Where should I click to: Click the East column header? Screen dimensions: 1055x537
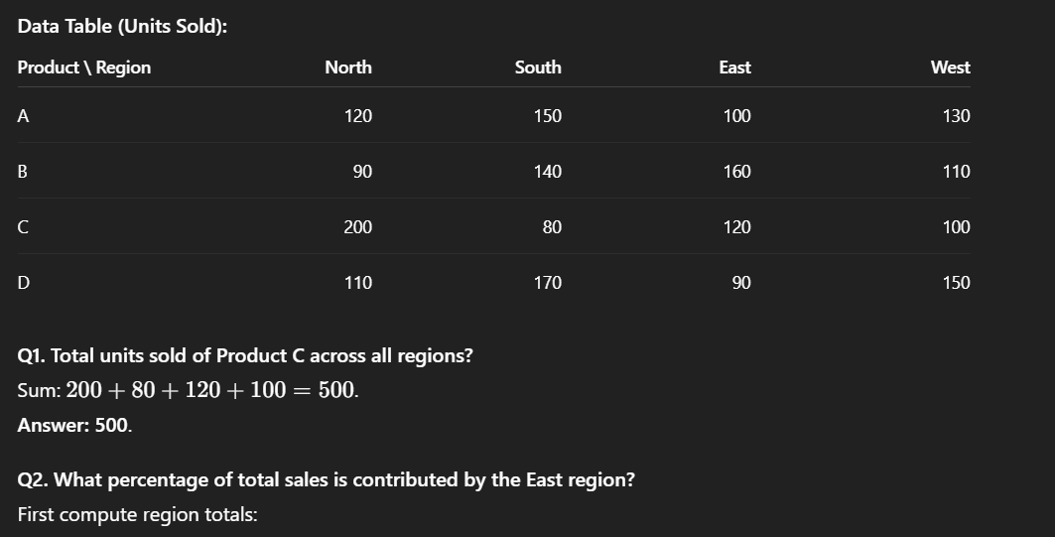734,67
